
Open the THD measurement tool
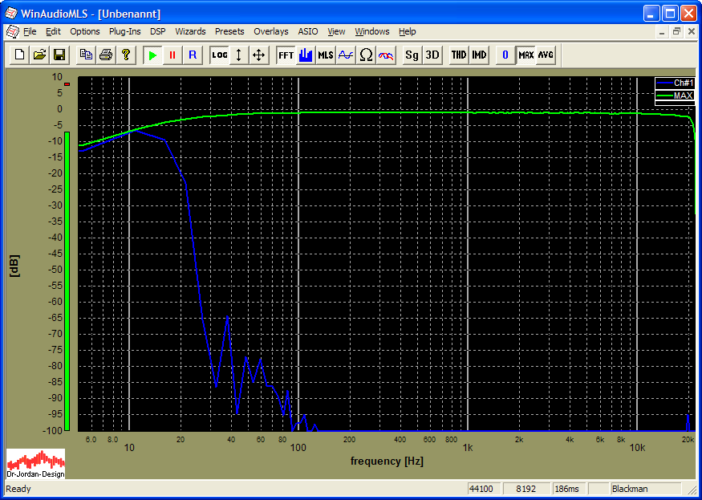point(458,55)
